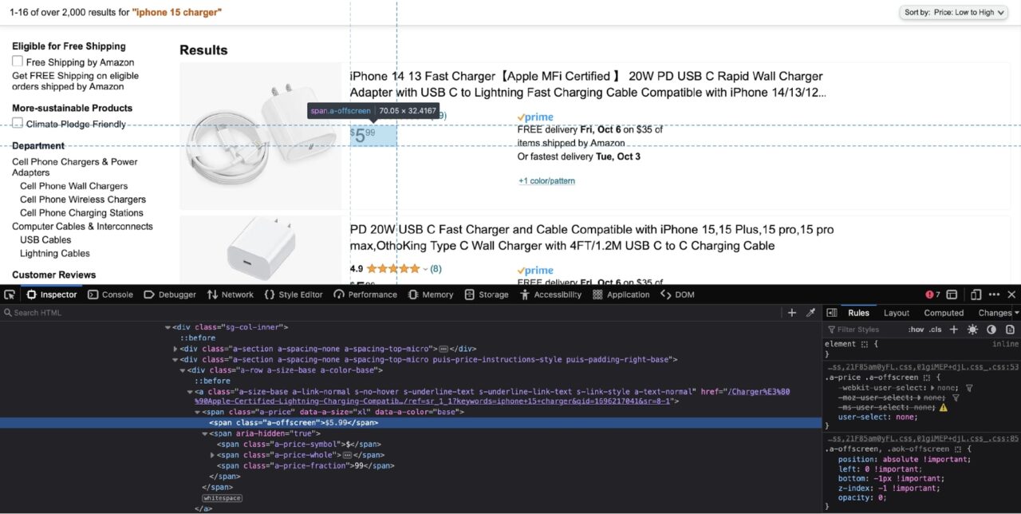Open Cell Phone Wireless Chargers department
The width and height of the screenshot is (1021, 514).
click(x=83, y=200)
